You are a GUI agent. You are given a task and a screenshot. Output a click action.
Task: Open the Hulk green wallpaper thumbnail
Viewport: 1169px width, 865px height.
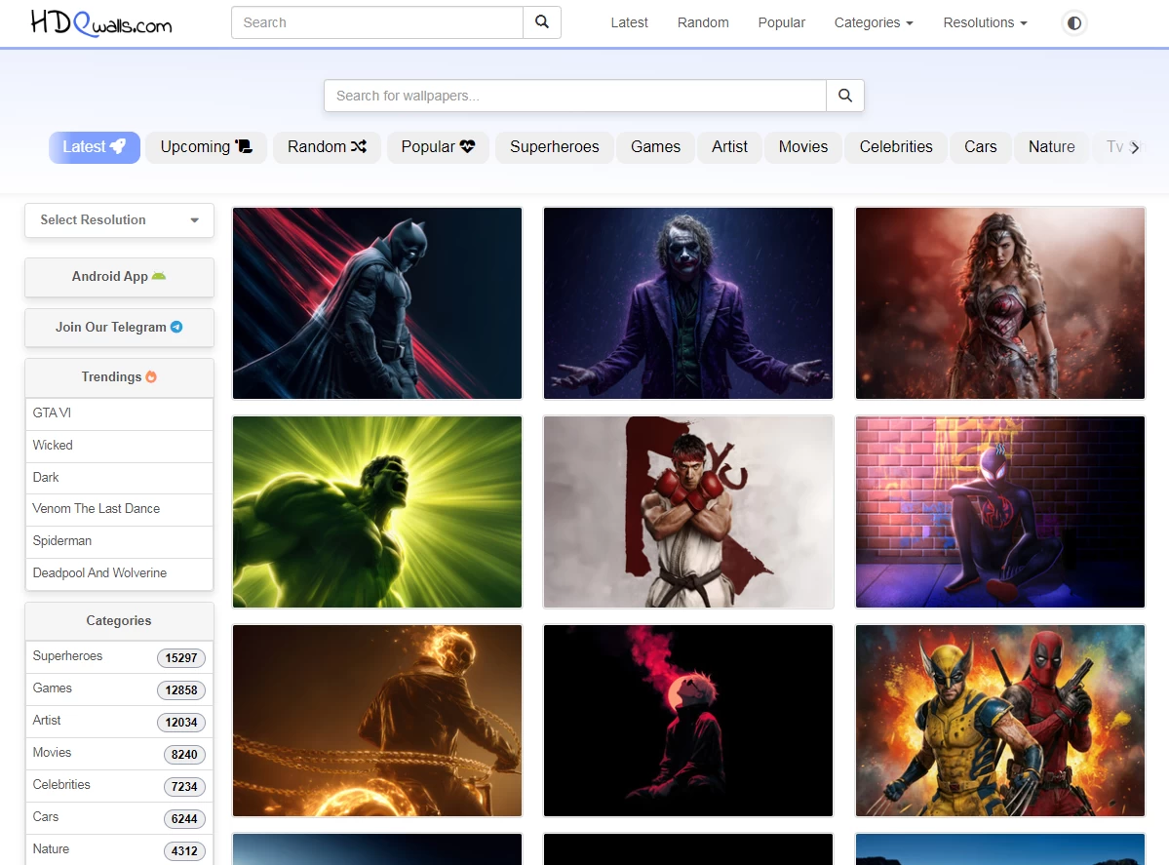coord(377,512)
